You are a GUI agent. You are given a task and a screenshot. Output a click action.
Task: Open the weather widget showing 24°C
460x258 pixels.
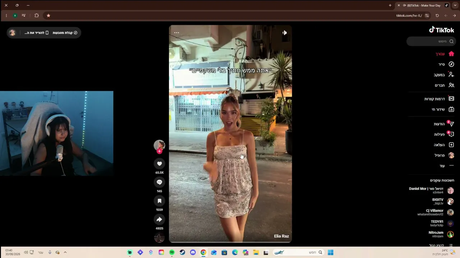[445, 252]
